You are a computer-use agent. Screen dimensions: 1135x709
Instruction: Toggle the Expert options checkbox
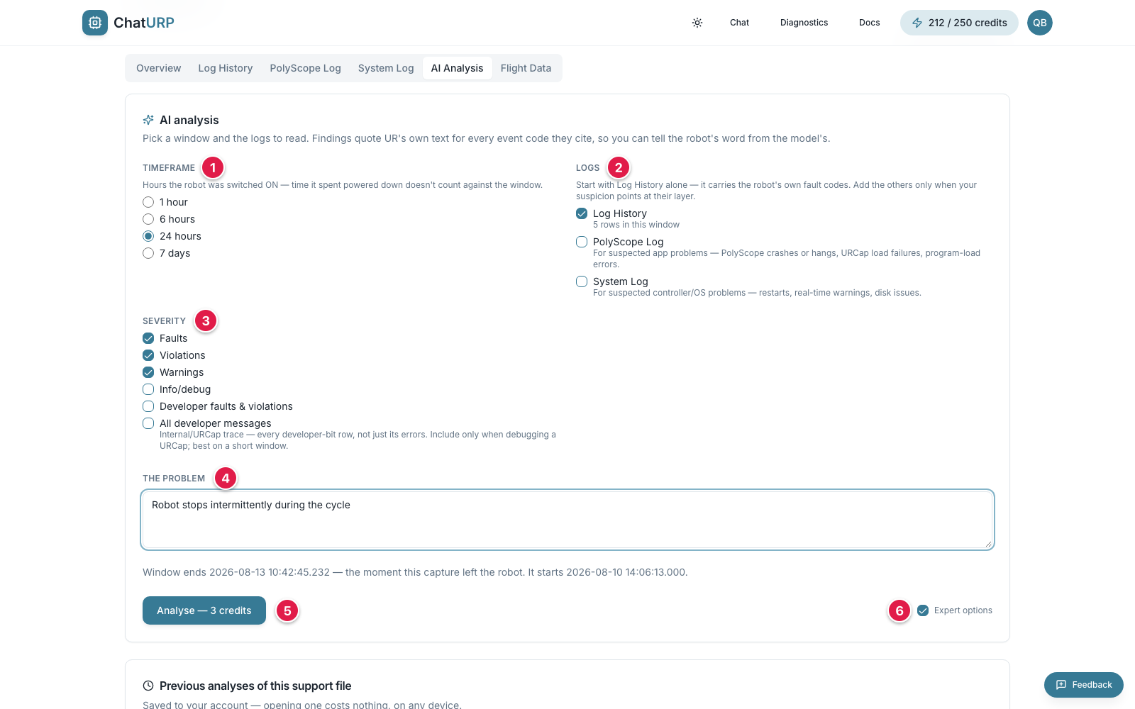tap(923, 610)
